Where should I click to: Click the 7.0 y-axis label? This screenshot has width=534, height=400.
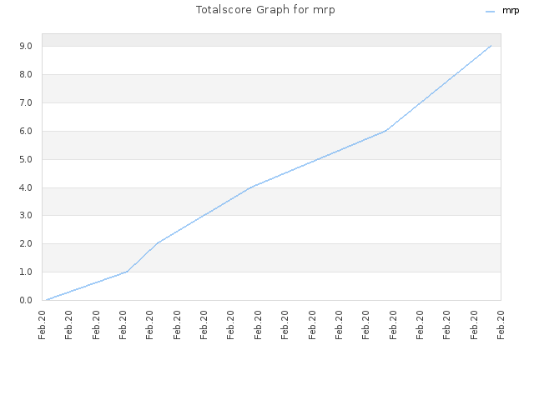coord(26,102)
